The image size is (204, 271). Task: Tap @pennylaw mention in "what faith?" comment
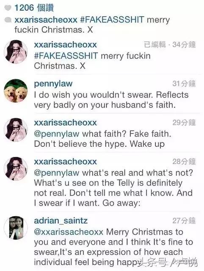tap(57, 134)
